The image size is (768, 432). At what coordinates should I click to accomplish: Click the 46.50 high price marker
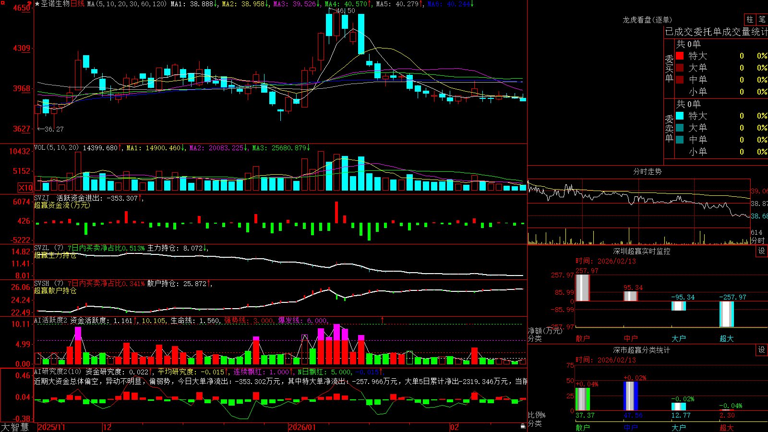pyautogui.click(x=345, y=11)
